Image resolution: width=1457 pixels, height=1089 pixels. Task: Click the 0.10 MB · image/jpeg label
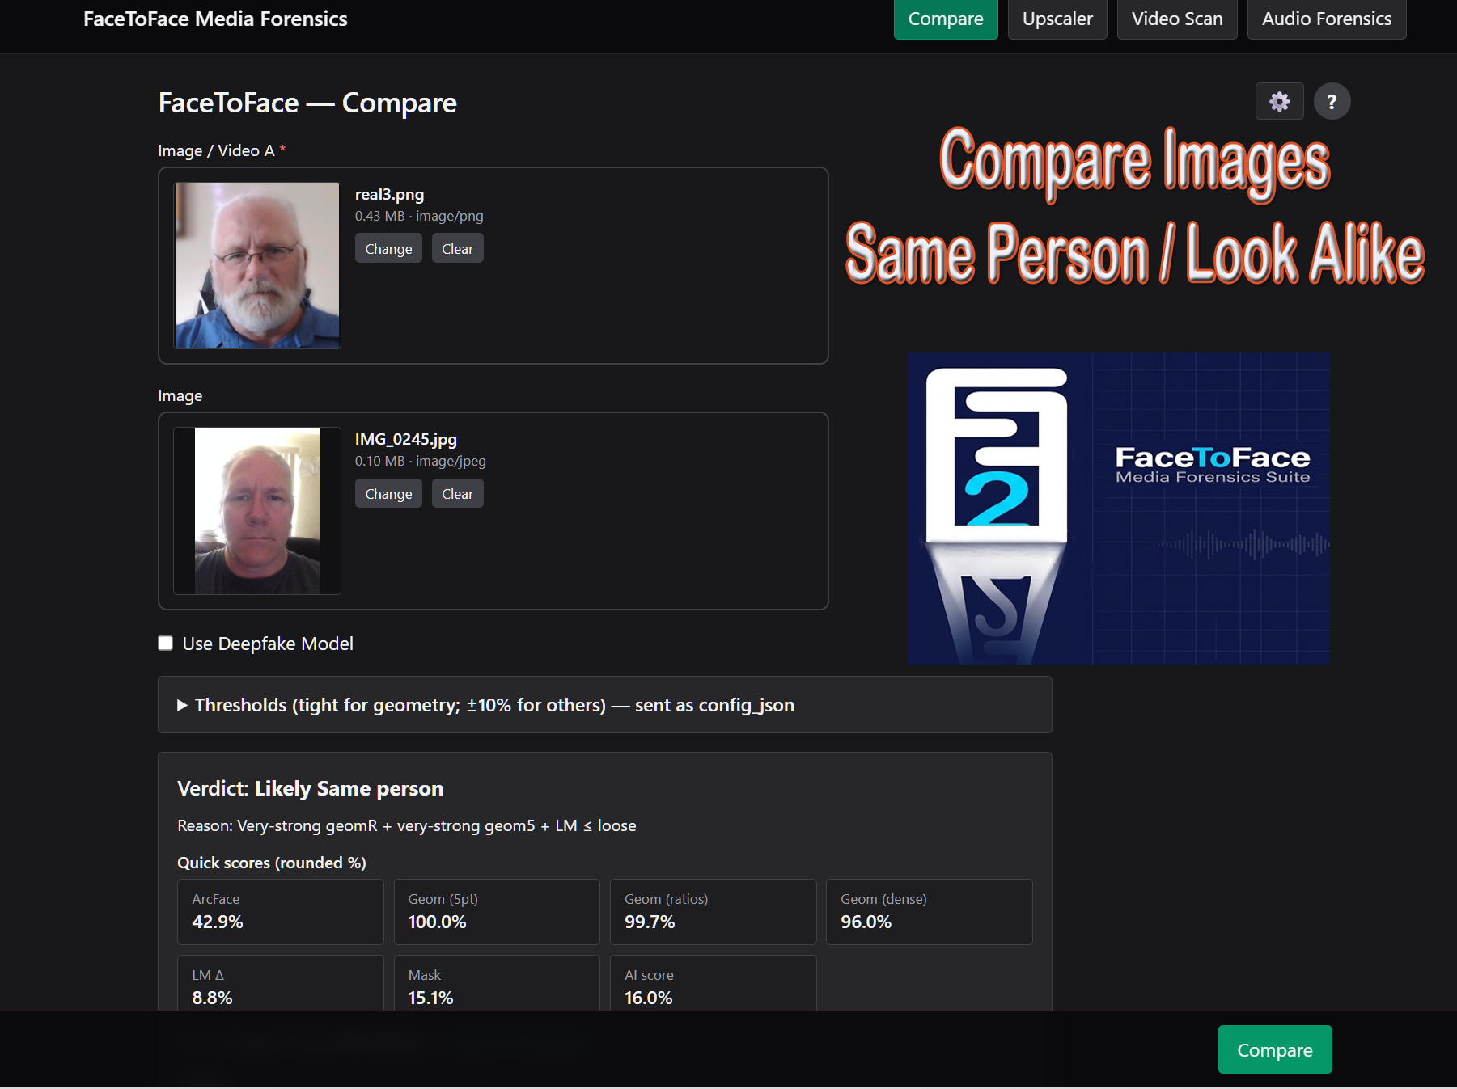click(x=421, y=461)
